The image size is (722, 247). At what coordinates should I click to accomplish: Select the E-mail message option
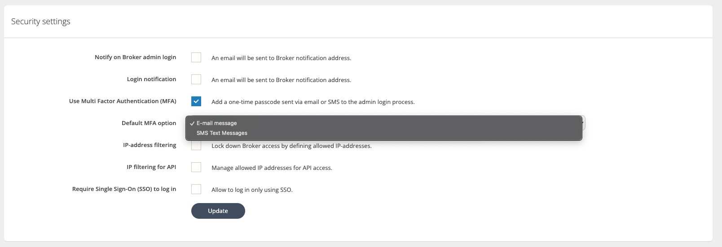pos(216,123)
